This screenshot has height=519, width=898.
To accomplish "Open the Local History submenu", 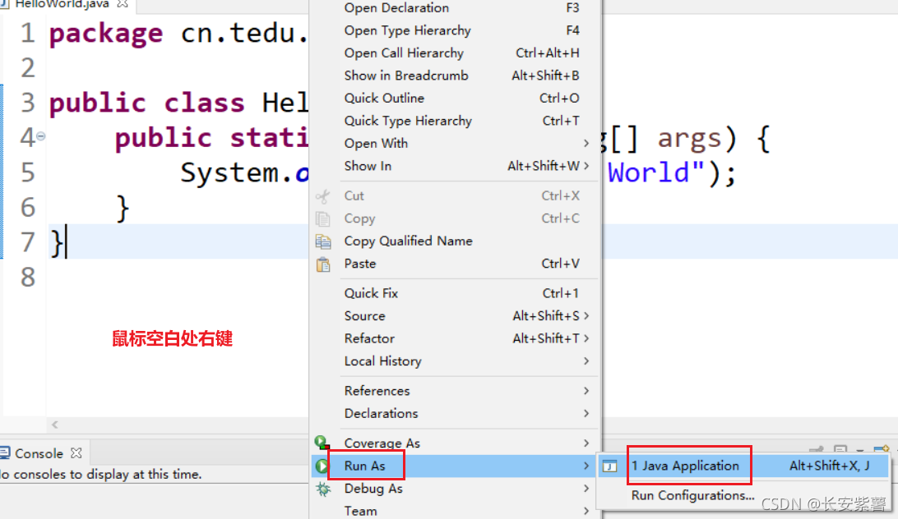I will (x=456, y=361).
